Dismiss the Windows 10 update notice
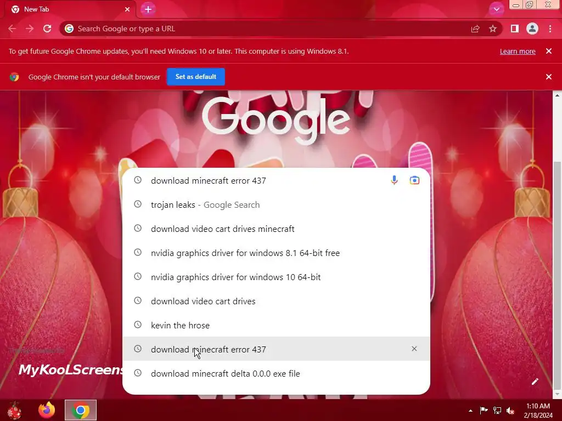The height and width of the screenshot is (421, 562). [549, 51]
